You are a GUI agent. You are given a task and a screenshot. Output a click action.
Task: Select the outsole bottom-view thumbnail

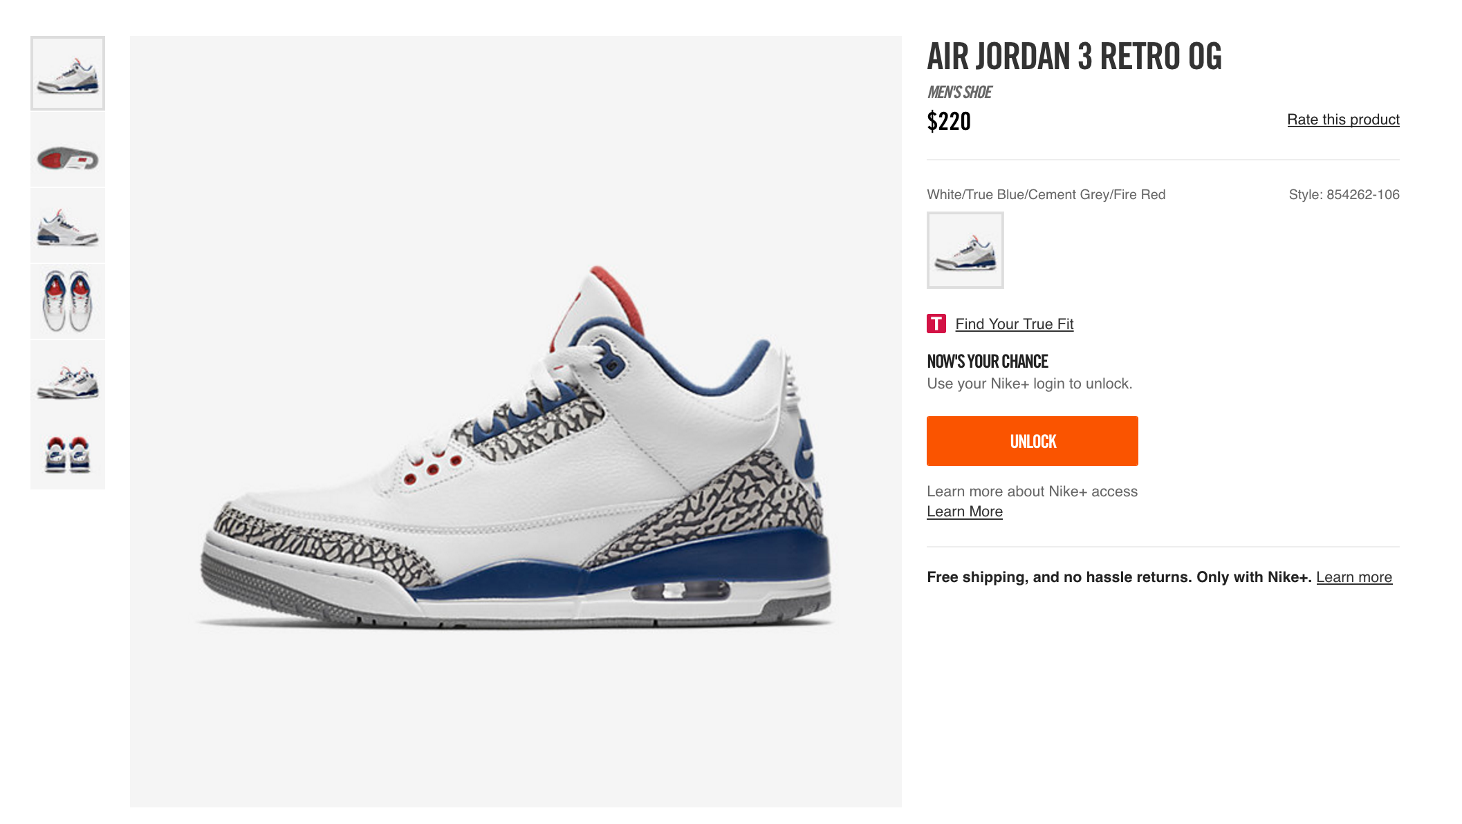pos(68,150)
